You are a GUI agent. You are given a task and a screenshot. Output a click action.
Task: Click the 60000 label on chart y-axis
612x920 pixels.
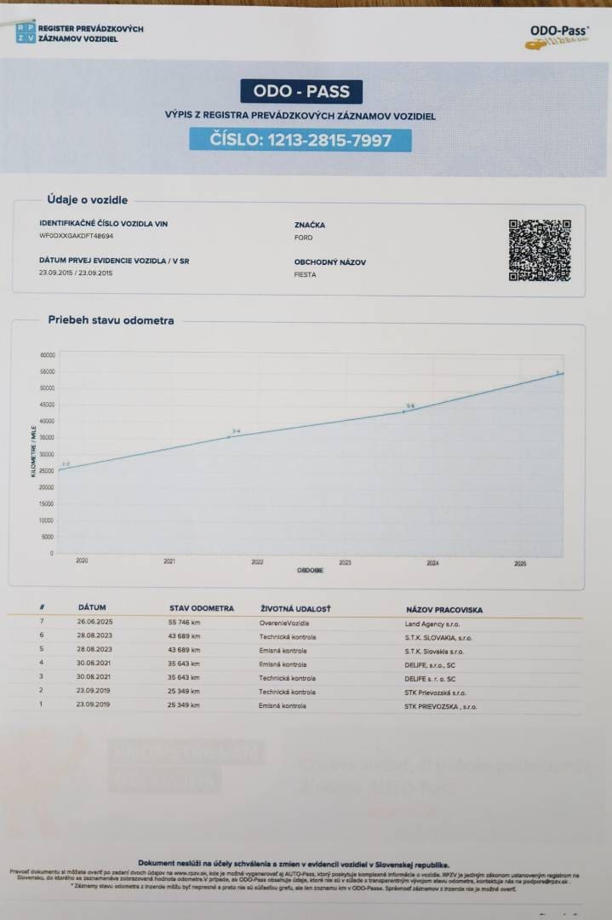pyautogui.click(x=48, y=355)
